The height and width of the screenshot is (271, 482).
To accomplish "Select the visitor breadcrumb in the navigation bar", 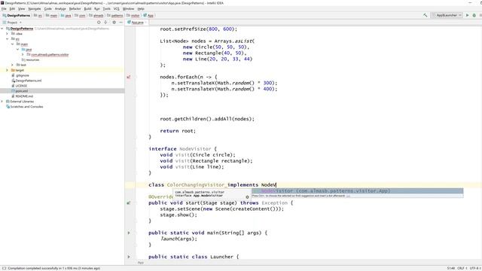I will click(x=133, y=15).
